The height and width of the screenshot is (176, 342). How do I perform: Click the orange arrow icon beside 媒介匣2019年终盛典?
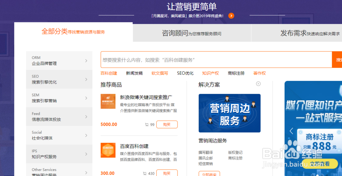(x=231, y=16)
